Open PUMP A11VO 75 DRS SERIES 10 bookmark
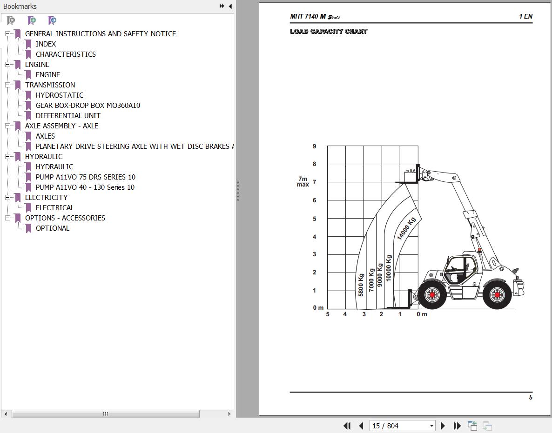Image resolution: width=552 pixels, height=433 pixels. pyautogui.click(x=86, y=177)
